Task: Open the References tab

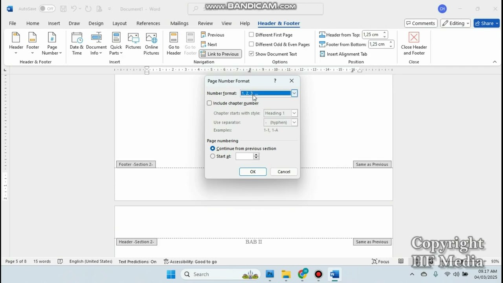Action: [148, 23]
